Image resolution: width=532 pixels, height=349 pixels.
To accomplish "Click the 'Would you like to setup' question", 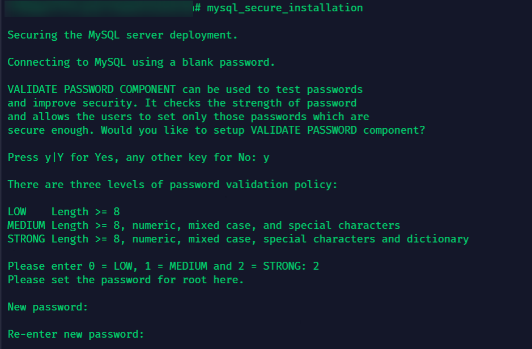I will pos(263,130).
